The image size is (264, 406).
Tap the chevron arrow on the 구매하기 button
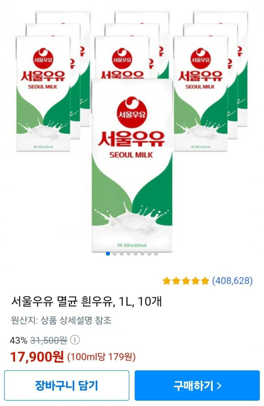tap(219, 385)
